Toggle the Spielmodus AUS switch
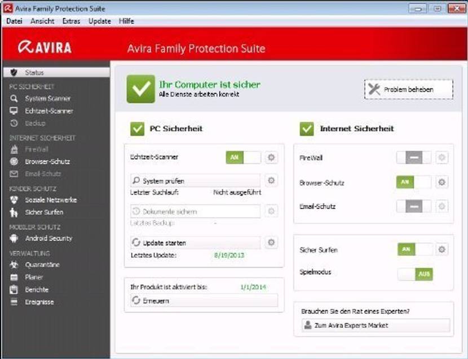 [415, 274]
